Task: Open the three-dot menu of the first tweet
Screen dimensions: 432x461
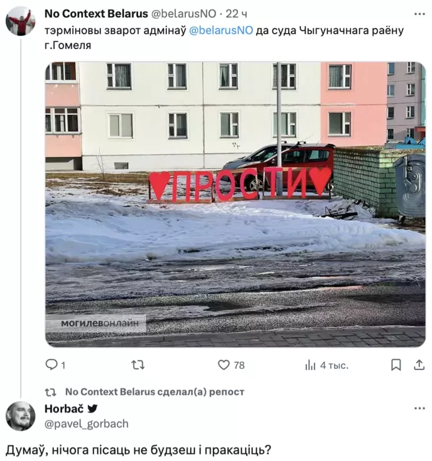Action: click(x=420, y=14)
